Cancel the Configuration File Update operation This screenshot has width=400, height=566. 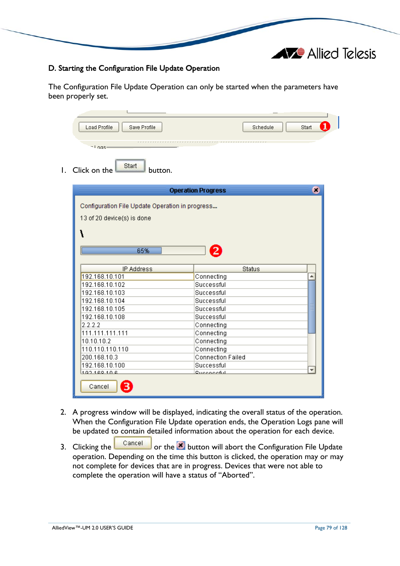tap(99, 387)
